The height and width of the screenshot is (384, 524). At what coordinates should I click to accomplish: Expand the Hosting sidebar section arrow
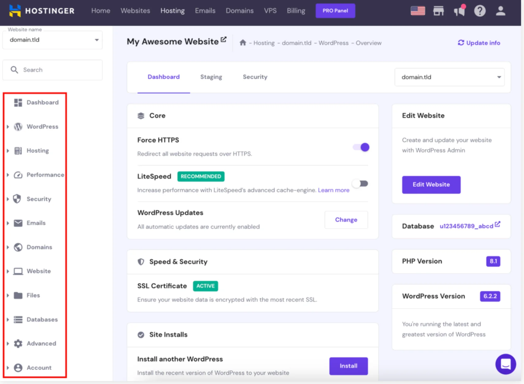click(x=8, y=151)
